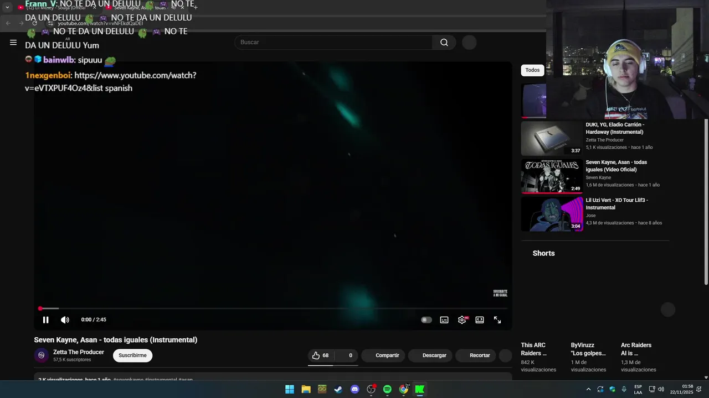Click the Compartir button

tap(384, 355)
